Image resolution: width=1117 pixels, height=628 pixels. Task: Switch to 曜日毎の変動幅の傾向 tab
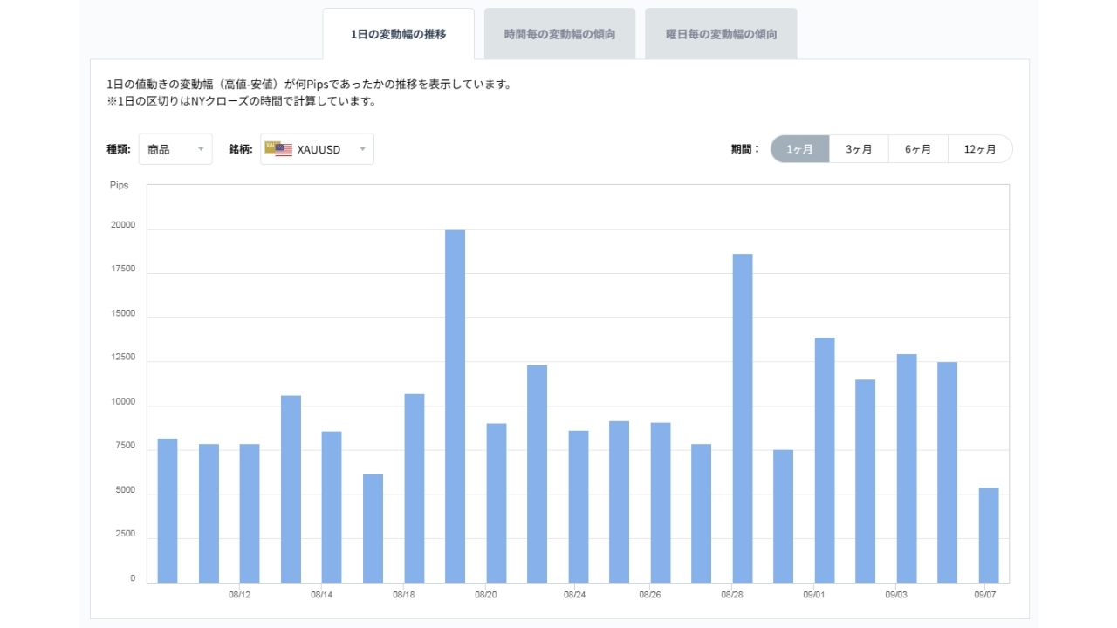click(x=721, y=34)
